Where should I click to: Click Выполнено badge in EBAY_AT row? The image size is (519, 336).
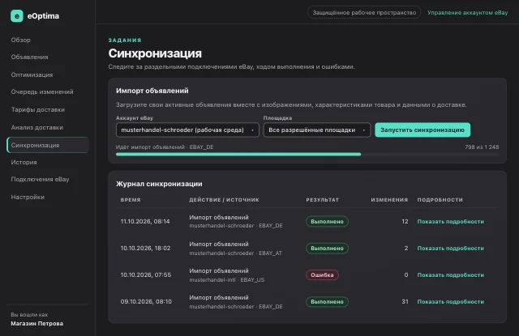[327, 248]
